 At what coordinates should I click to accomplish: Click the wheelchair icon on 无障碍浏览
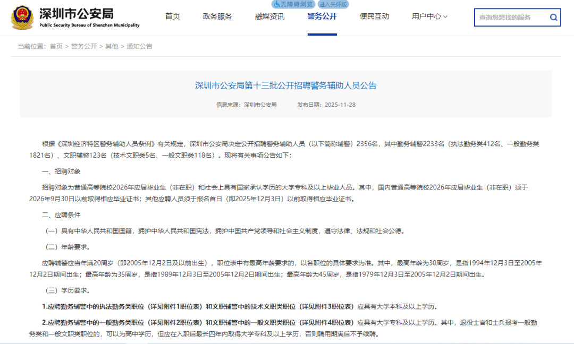(276, 4)
